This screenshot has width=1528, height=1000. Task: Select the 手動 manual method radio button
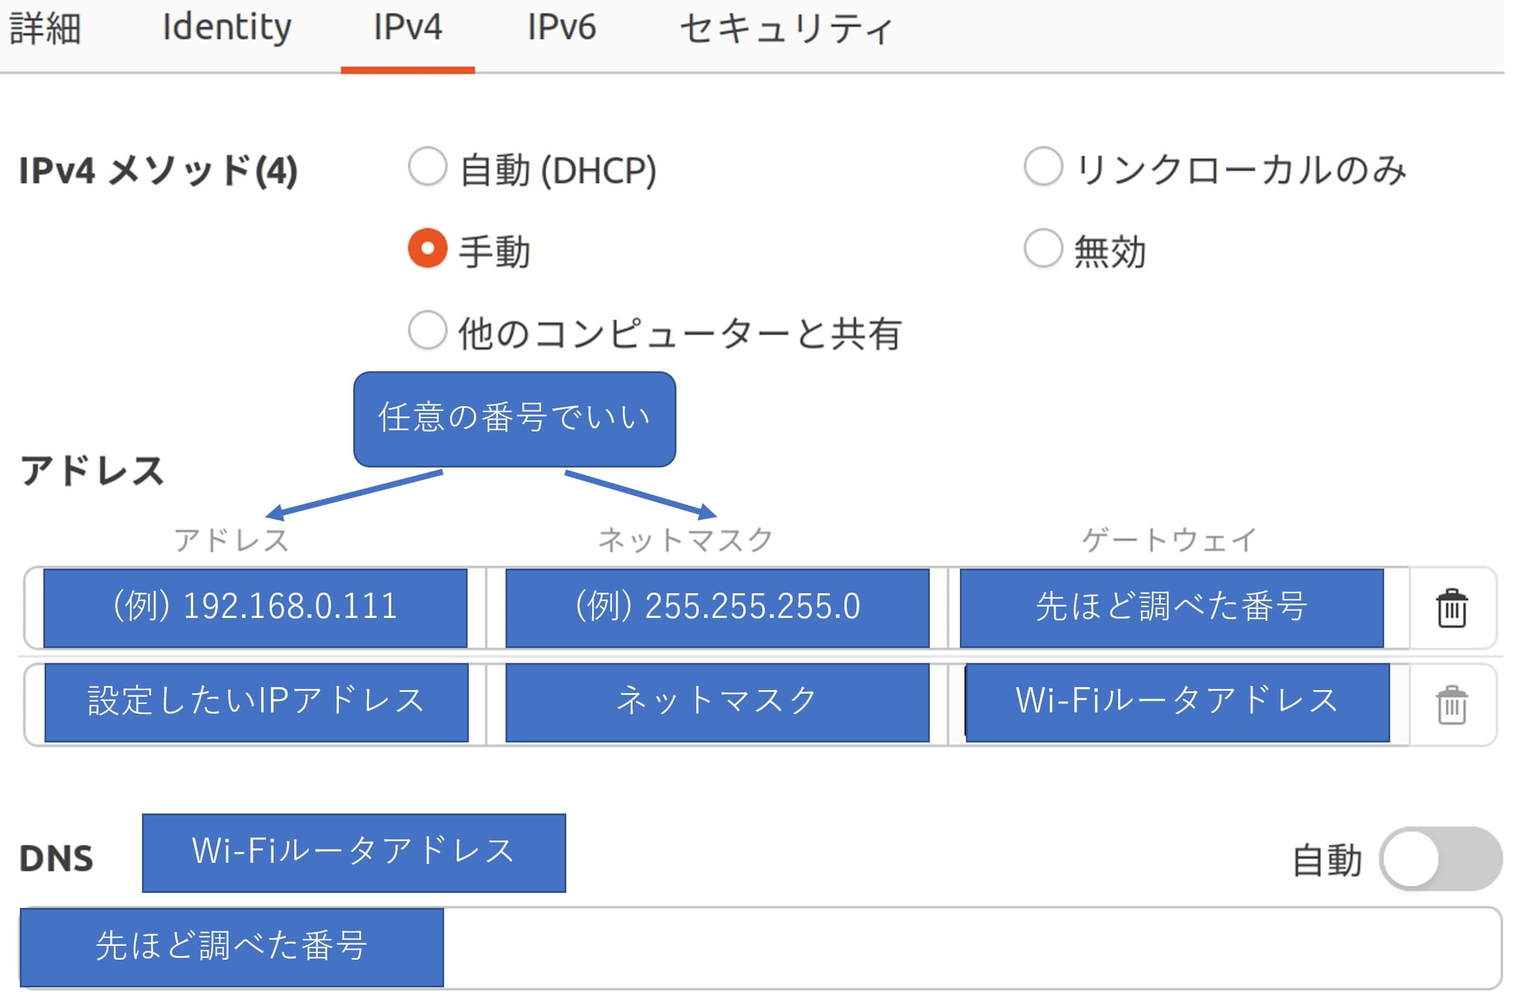pos(430,249)
